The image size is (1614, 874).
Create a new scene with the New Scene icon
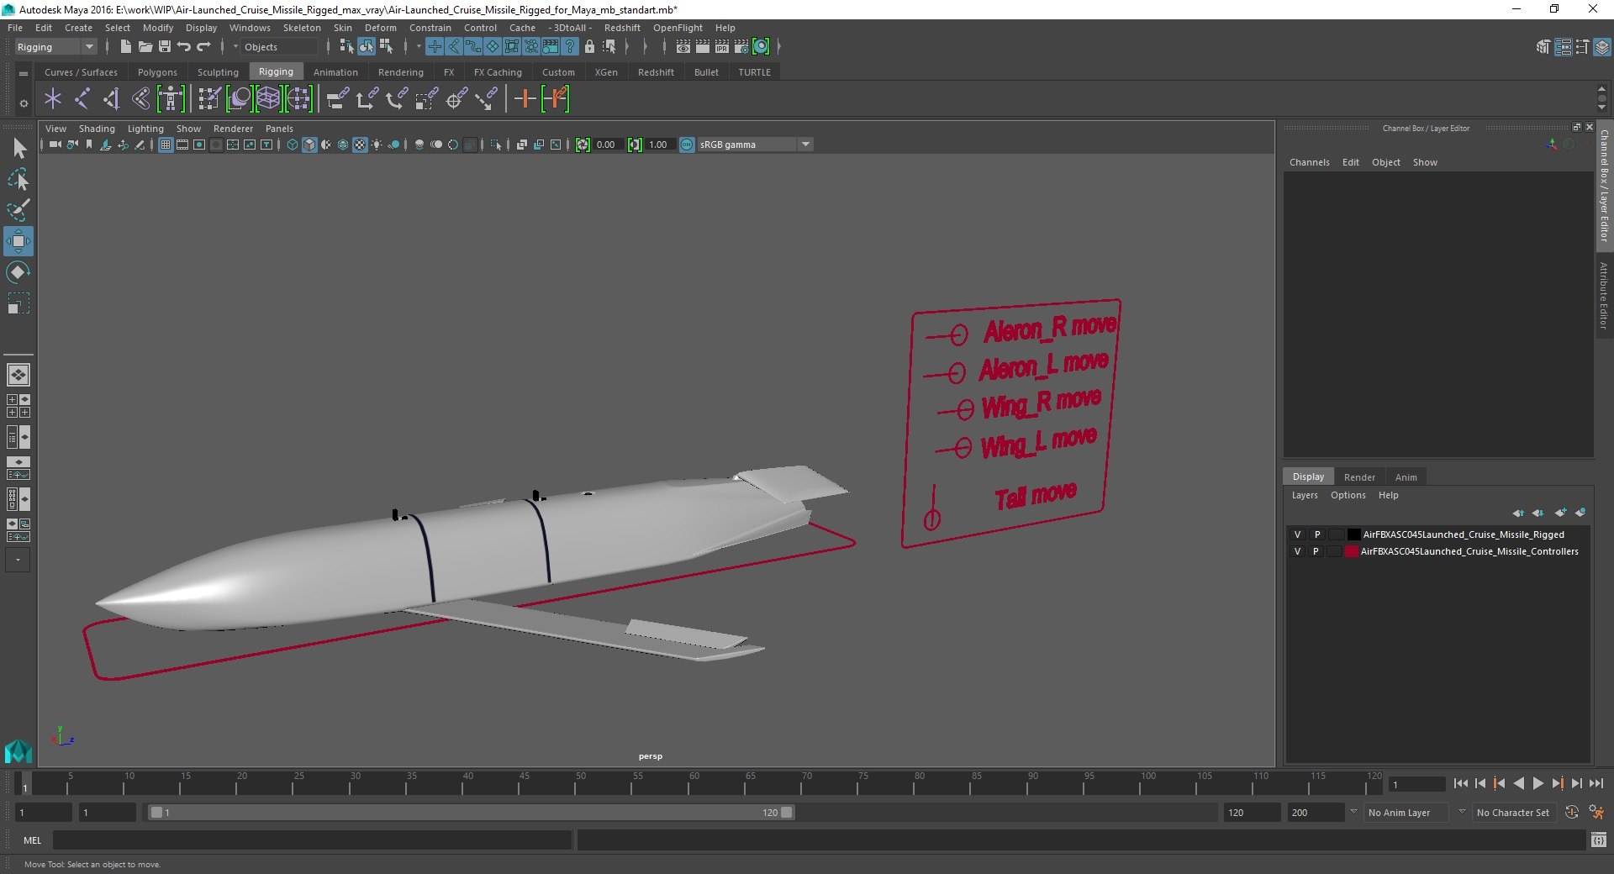tap(125, 47)
